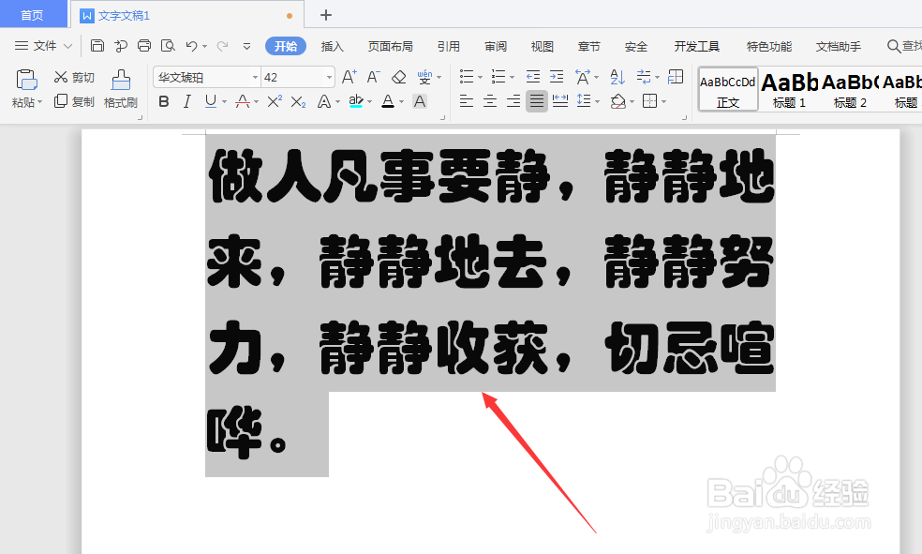Screen dimensions: 922x554
Task: Click the Format Painter (格式刷) brush
Action: [121, 80]
